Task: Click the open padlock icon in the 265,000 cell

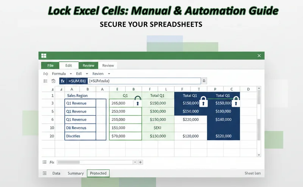Action: coord(137,101)
